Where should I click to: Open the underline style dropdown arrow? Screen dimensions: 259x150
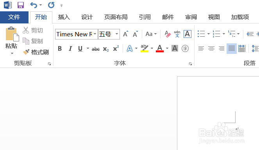[x=88, y=48]
